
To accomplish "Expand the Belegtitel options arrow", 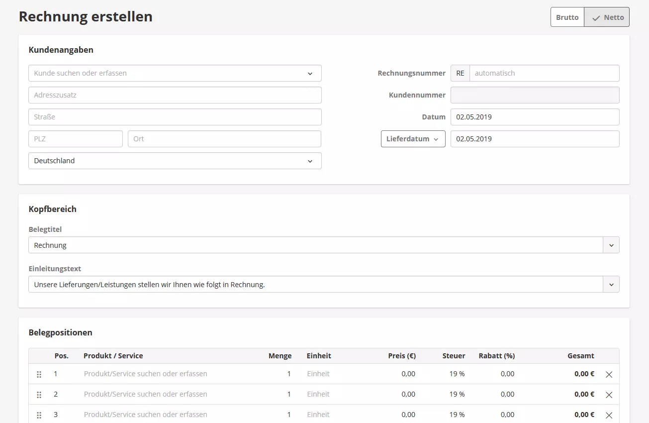I will click(x=611, y=245).
